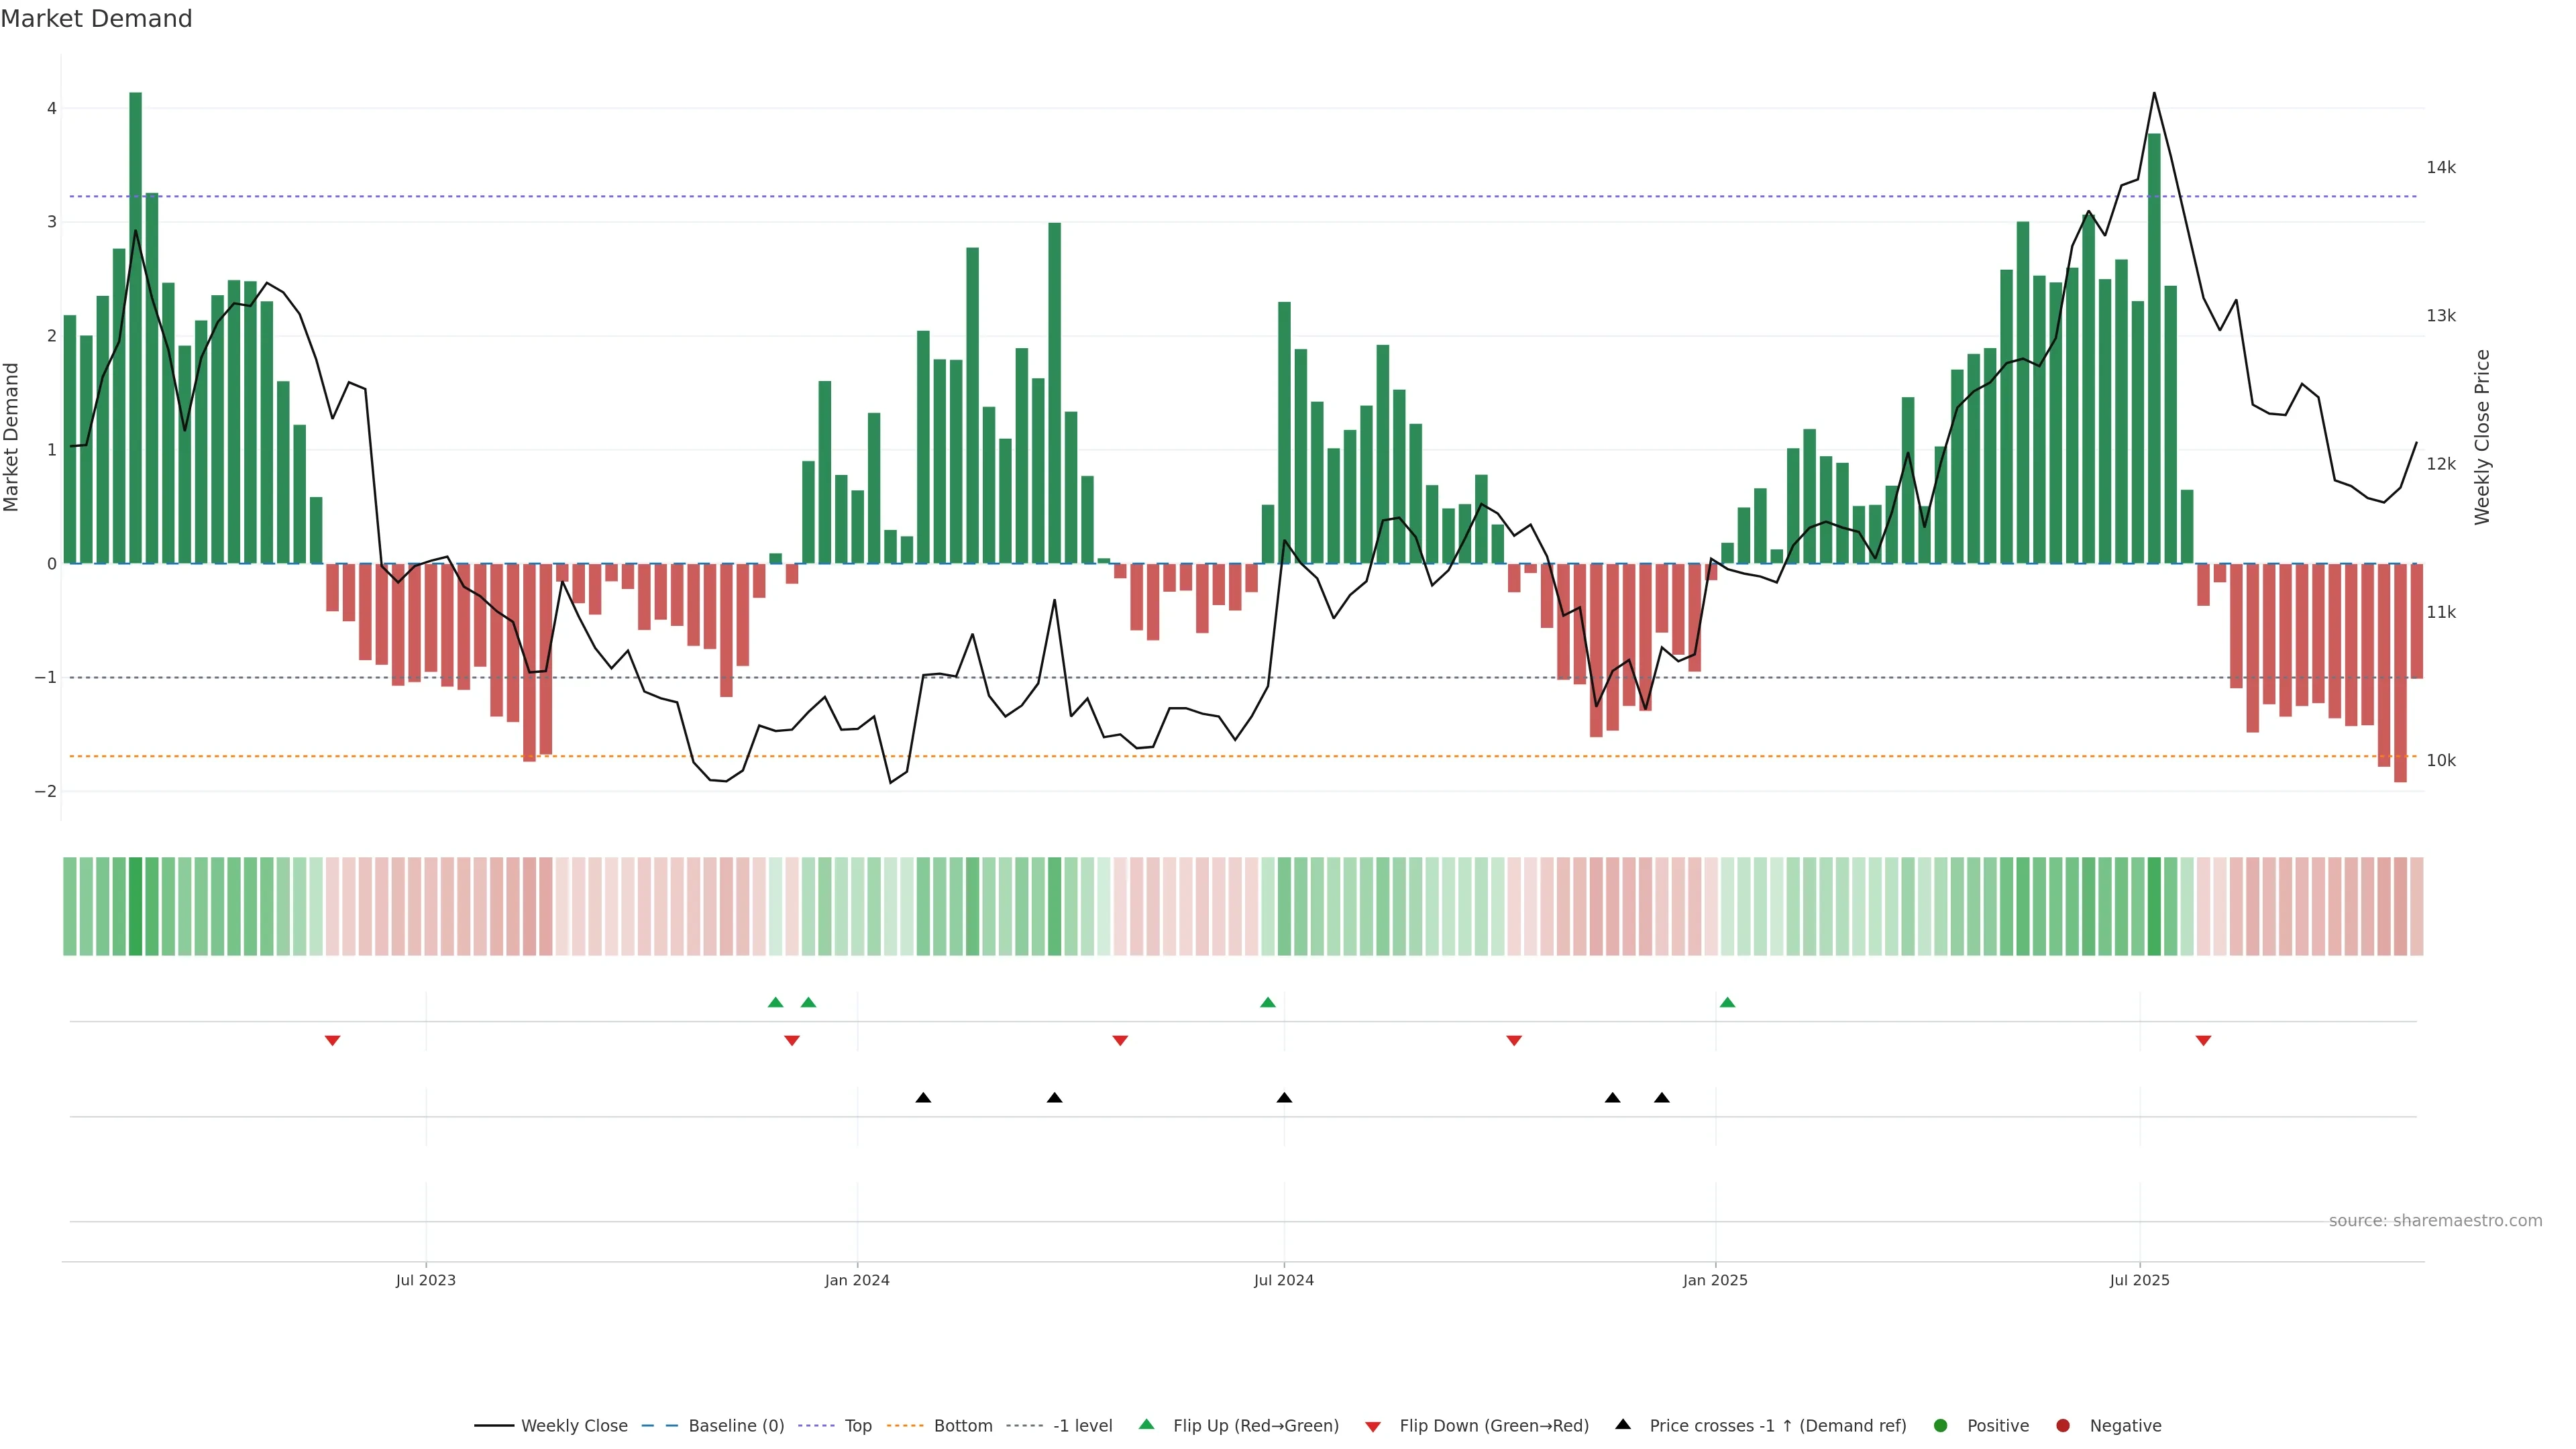This screenshot has width=2576, height=1449.
Task: Click the flip-up green triangle nearest Jan 2025
Action: (x=1727, y=1002)
